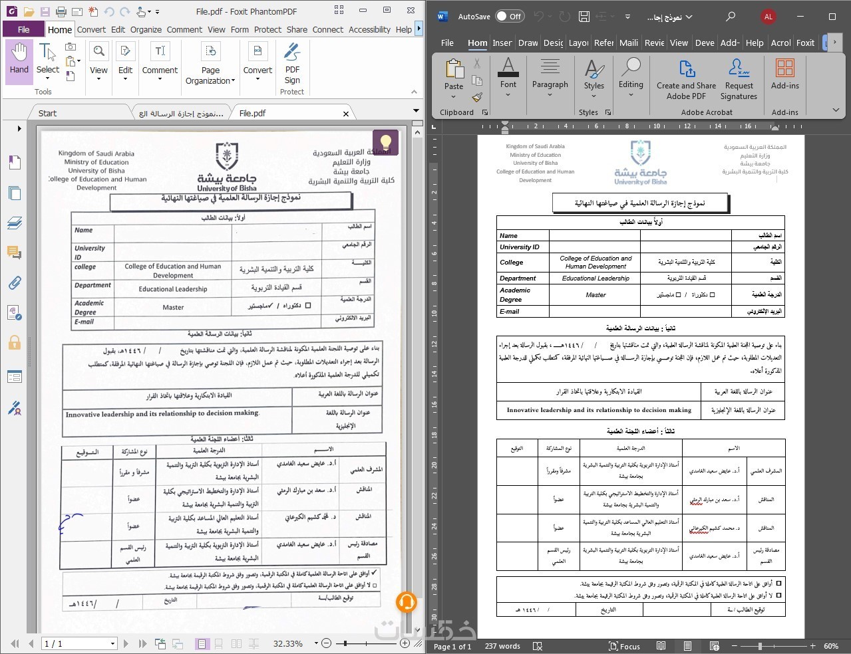The image size is (851, 654).
Task: Expand Page Organization dropdown in Foxit
Action: pyautogui.click(x=233, y=81)
